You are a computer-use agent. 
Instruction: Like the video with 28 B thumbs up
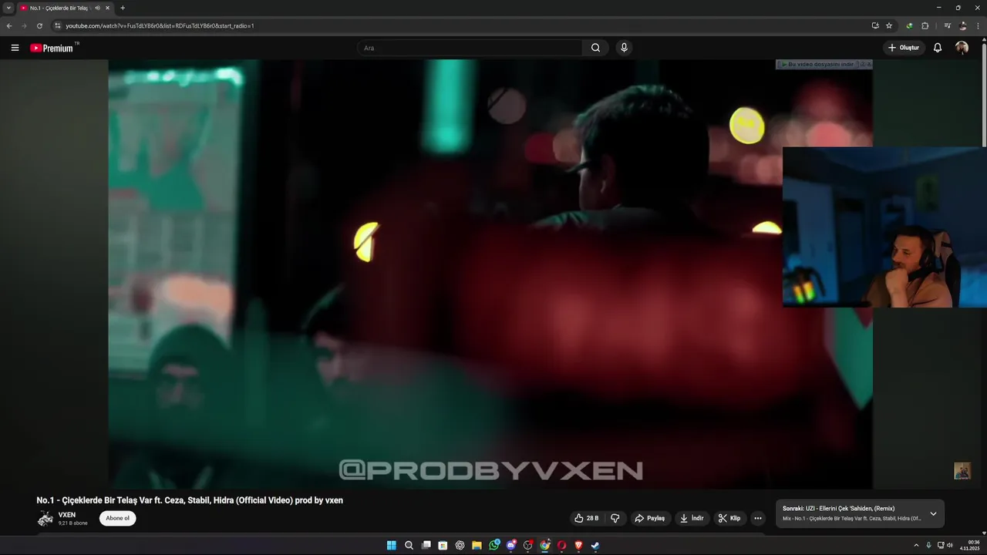click(586, 518)
